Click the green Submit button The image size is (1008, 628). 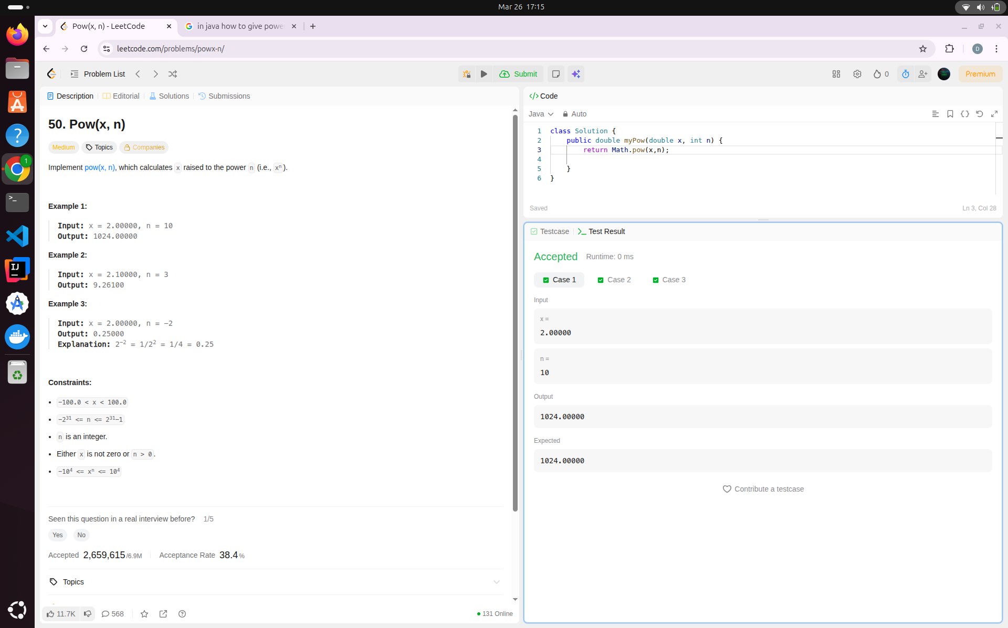[x=519, y=74]
